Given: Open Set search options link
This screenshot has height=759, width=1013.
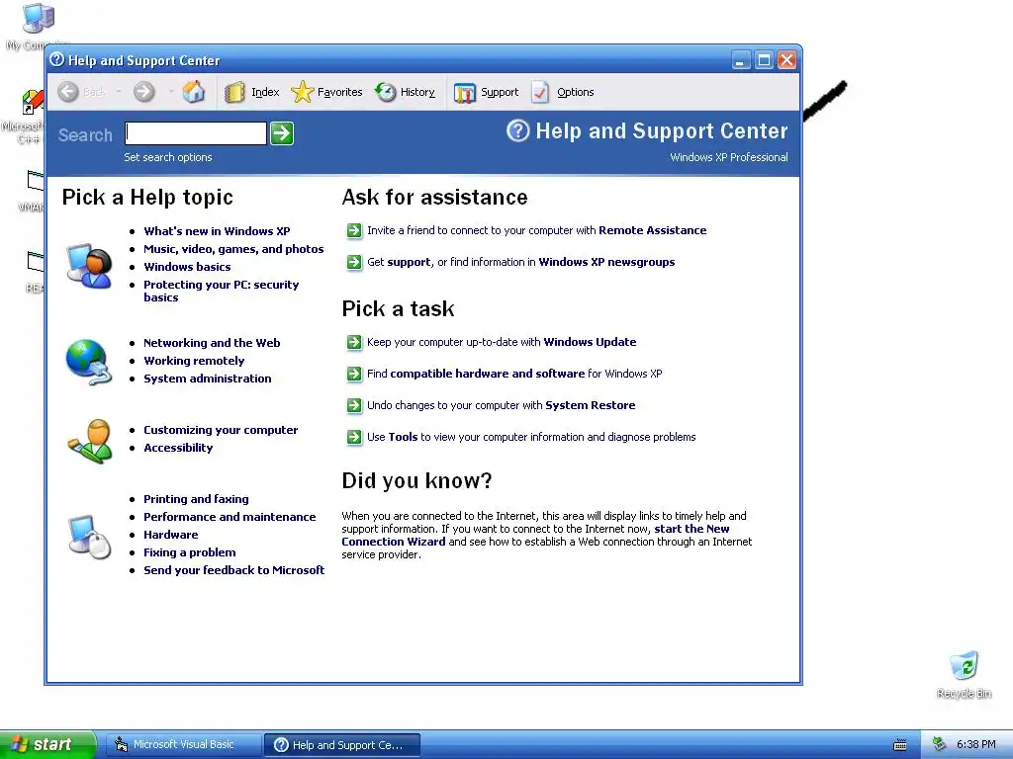Looking at the screenshot, I should (x=168, y=157).
